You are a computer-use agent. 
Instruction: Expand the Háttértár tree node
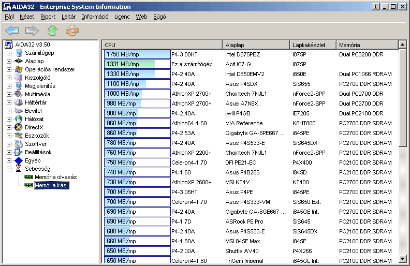click(x=9, y=102)
